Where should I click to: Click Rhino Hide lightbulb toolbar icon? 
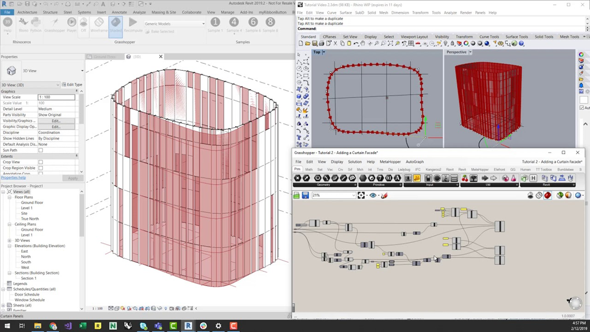[x=445, y=44]
